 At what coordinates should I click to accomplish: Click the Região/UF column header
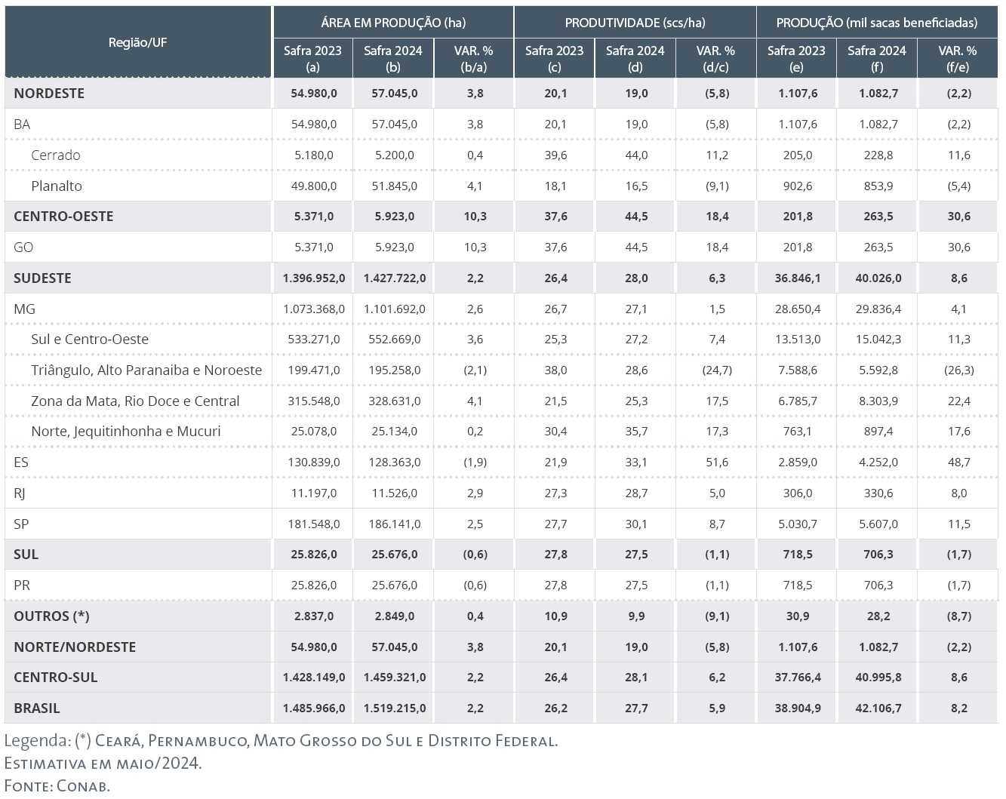137,42
